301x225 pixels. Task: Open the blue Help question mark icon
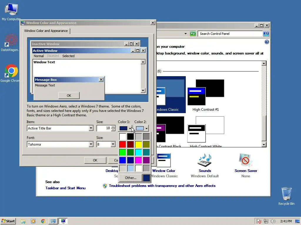click(x=267, y=42)
